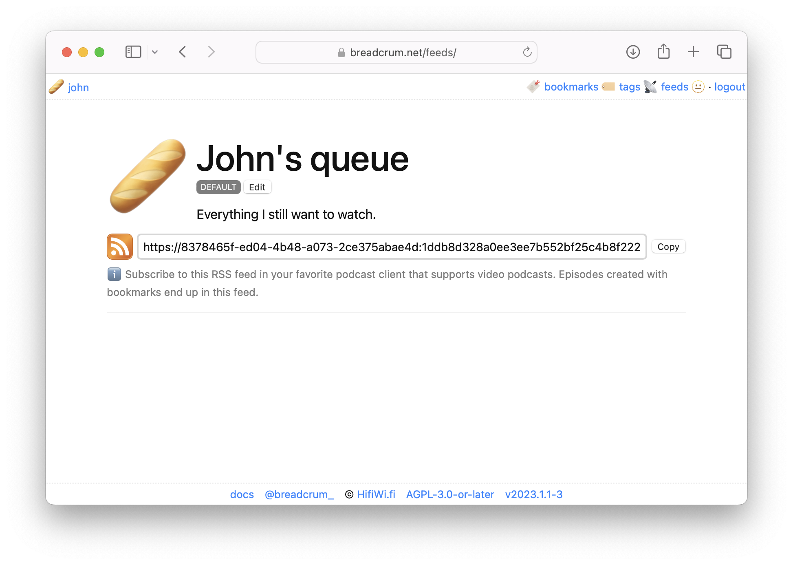The image size is (793, 565).
Task: Edit John's queue feed details
Action: [257, 187]
